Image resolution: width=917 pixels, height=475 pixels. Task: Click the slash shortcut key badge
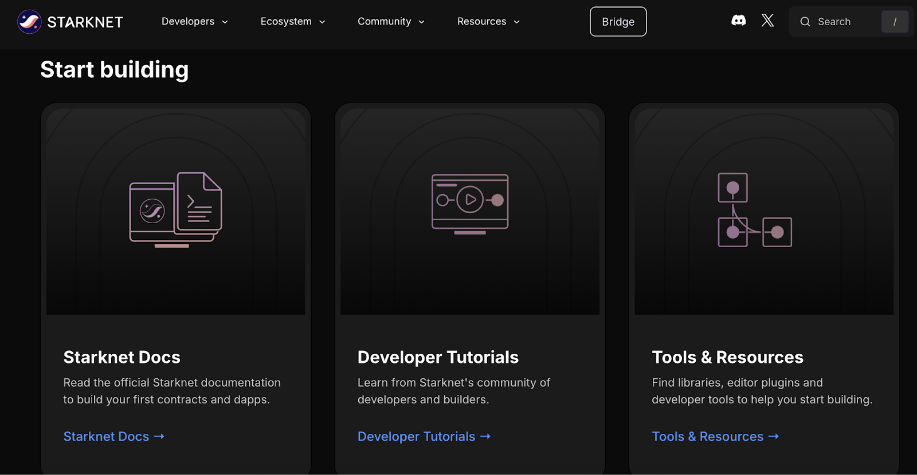click(x=894, y=22)
